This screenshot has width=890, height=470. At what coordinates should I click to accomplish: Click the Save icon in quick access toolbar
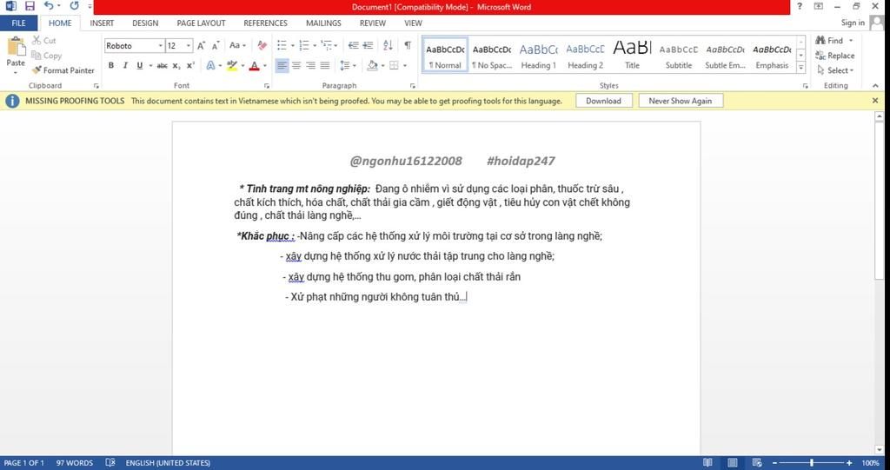[30, 6]
